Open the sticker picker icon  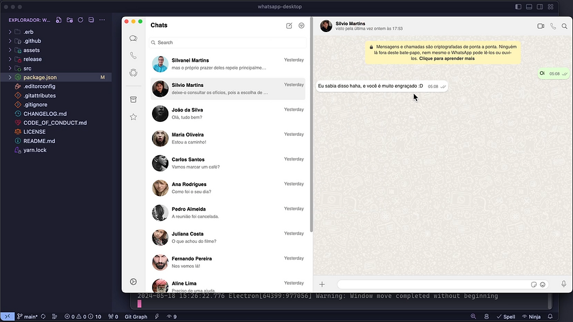coord(534,285)
